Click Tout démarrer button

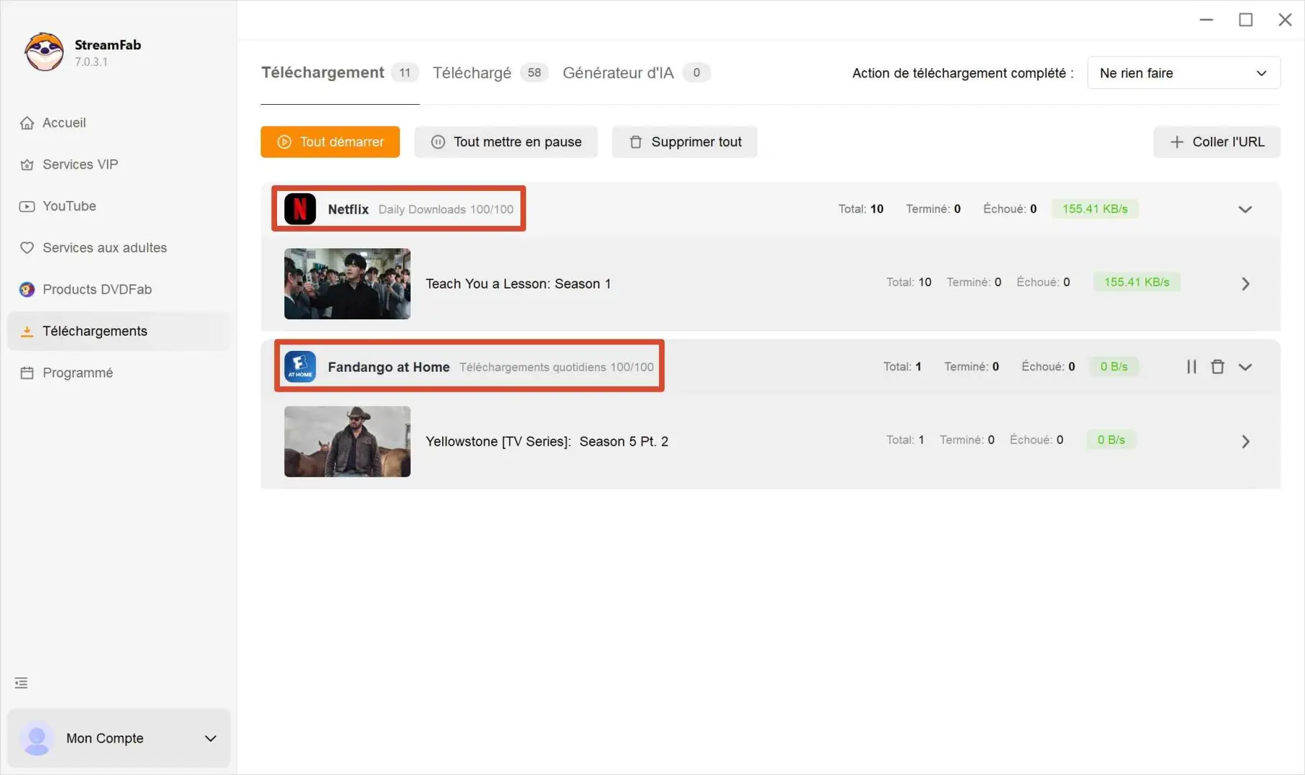[x=330, y=142]
